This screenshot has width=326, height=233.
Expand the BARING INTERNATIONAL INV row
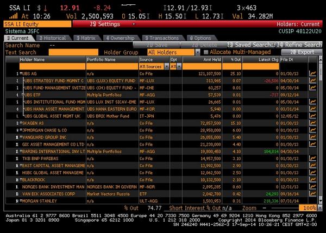click(x=21, y=151)
